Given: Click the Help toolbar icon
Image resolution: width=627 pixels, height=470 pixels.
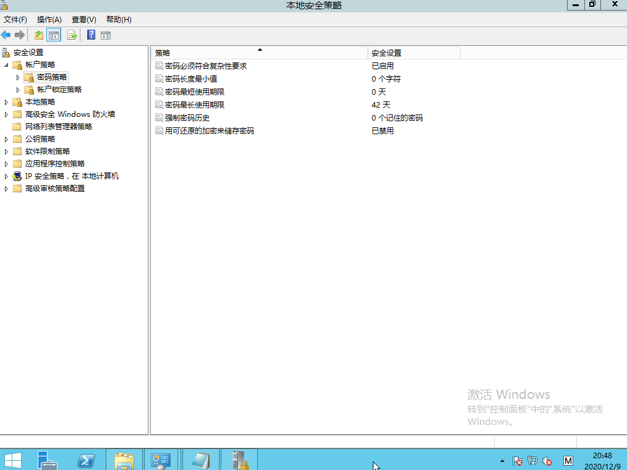Looking at the screenshot, I should click(90, 35).
